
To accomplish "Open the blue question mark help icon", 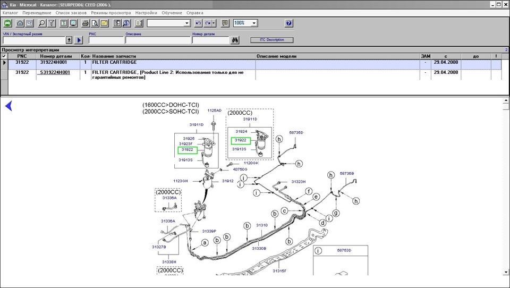I will [x=289, y=23].
